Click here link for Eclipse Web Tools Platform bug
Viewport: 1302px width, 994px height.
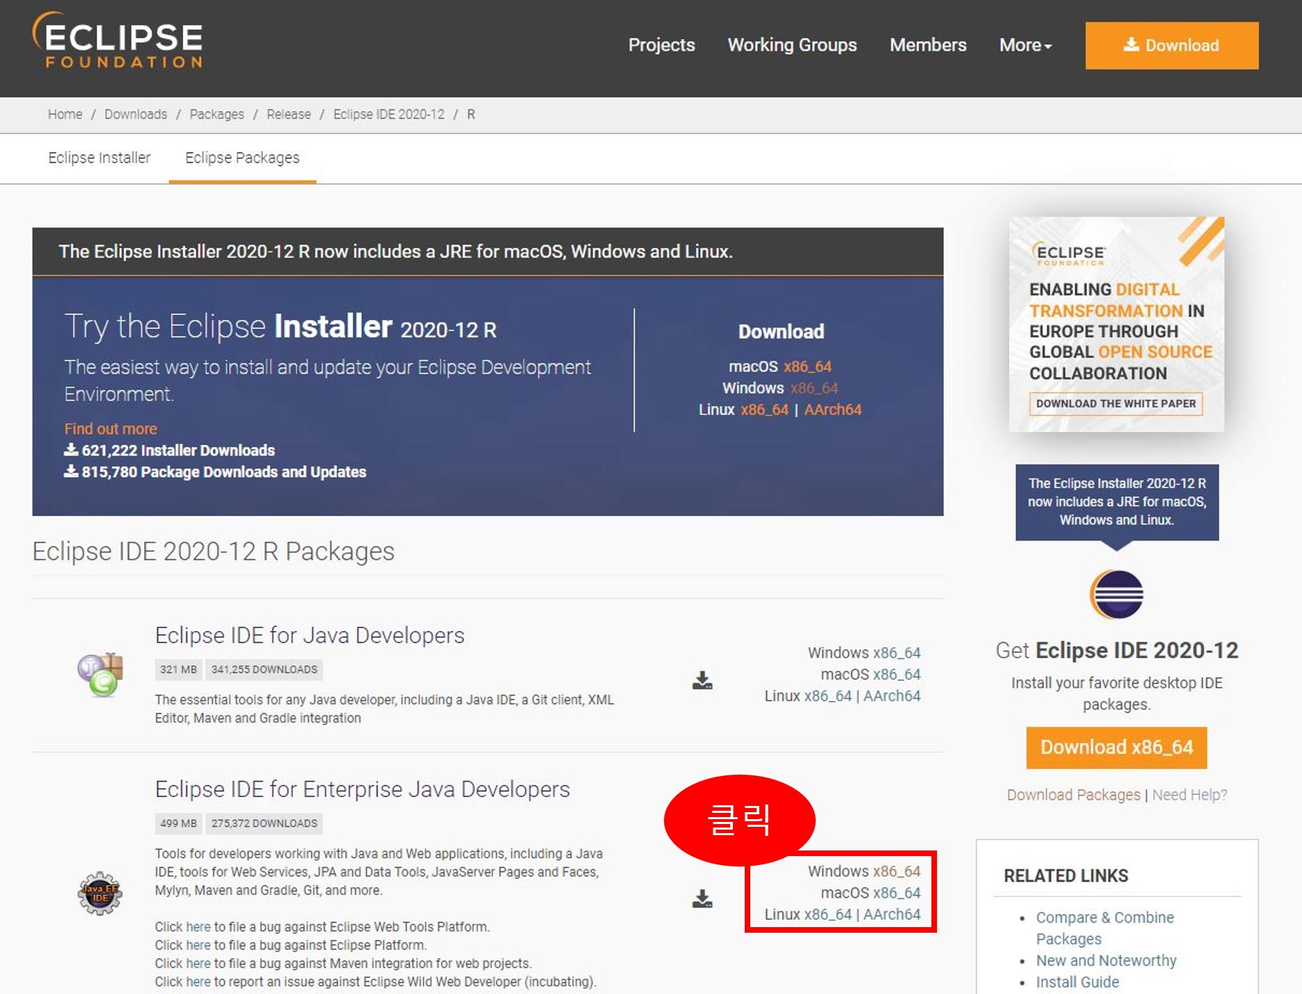tap(198, 927)
